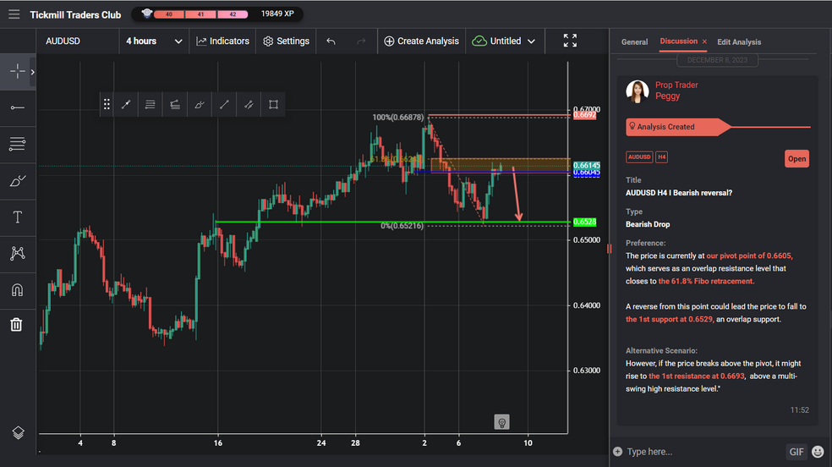Click the 11:52 message timestamp

(x=799, y=409)
